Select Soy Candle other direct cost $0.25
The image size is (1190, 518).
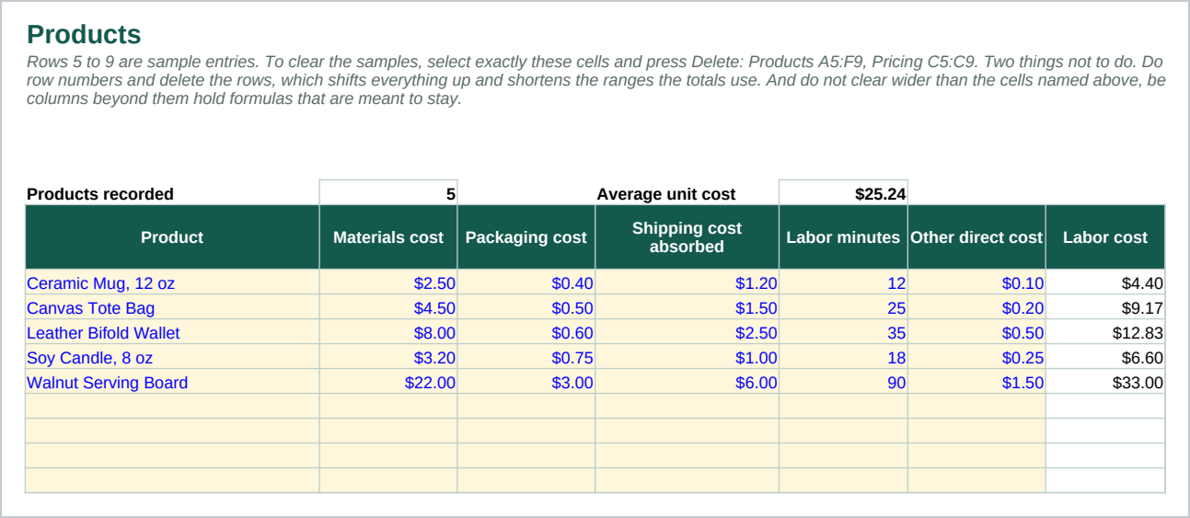976,357
